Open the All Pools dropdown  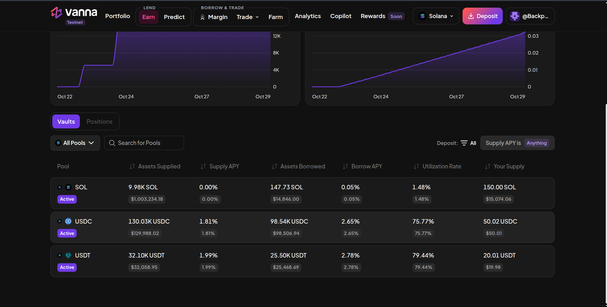(x=75, y=143)
